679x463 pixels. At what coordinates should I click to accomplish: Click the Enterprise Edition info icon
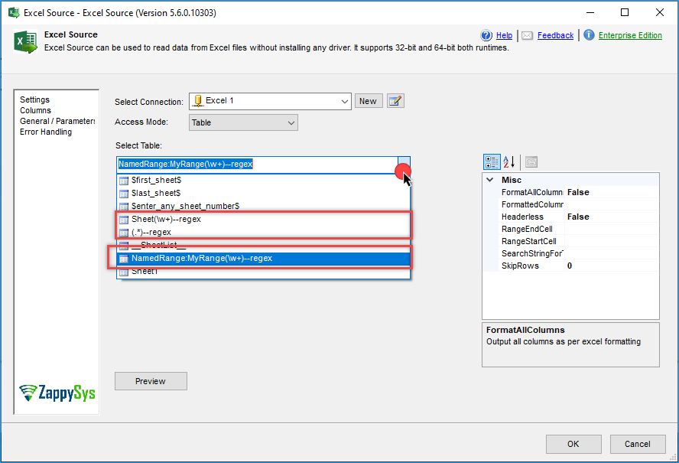click(x=589, y=34)
